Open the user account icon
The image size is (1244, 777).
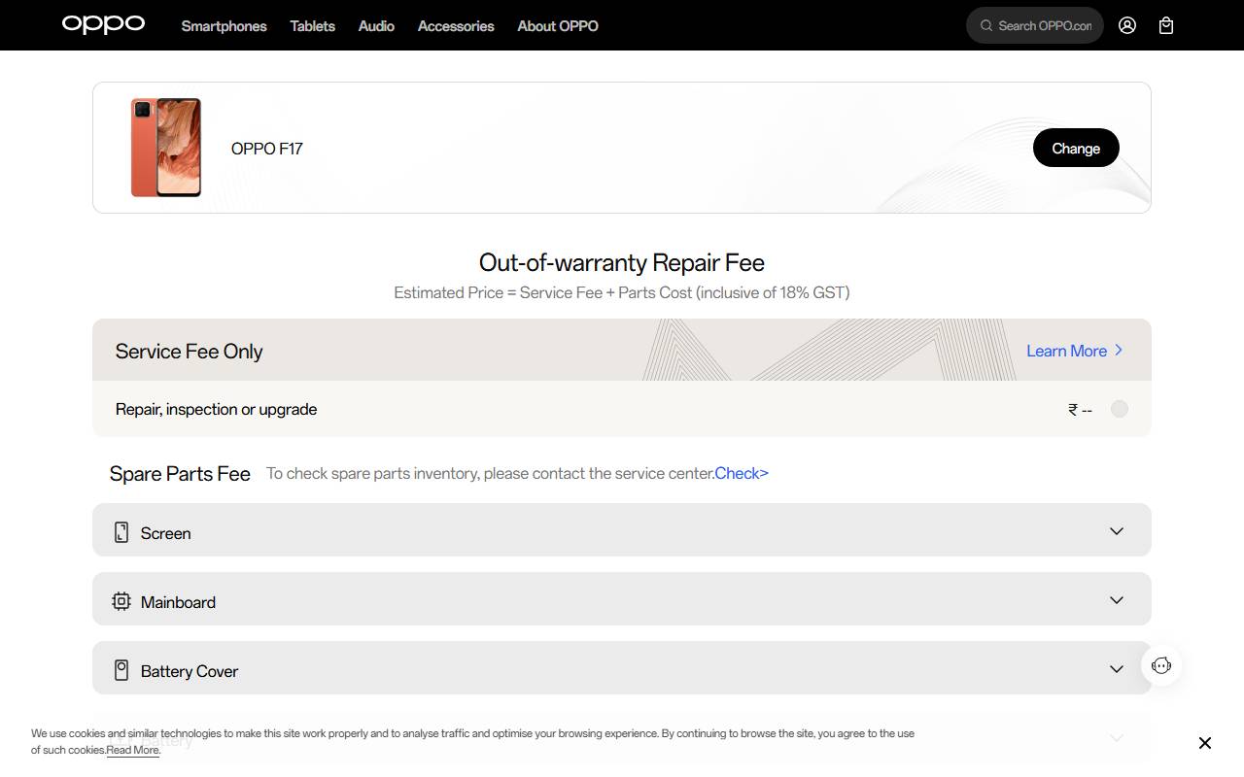(1127, 26)
